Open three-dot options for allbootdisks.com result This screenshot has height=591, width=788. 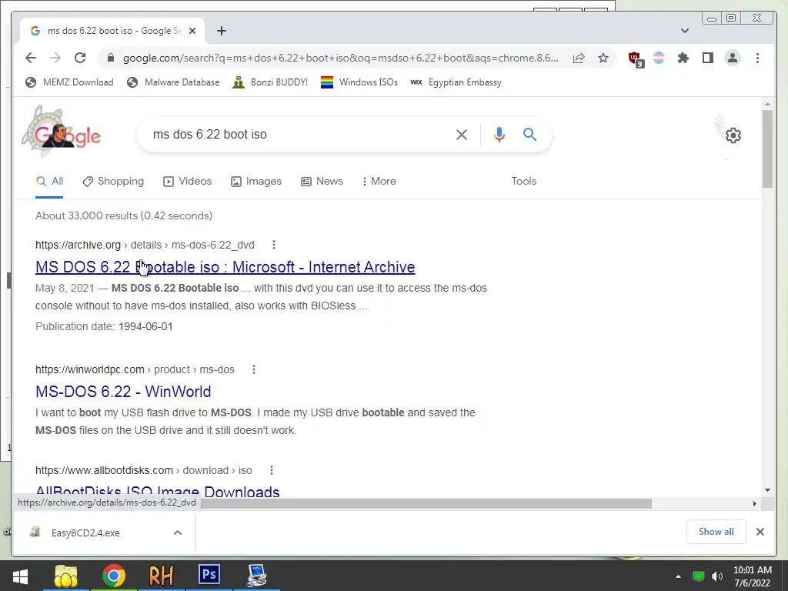tap(272, 470)
